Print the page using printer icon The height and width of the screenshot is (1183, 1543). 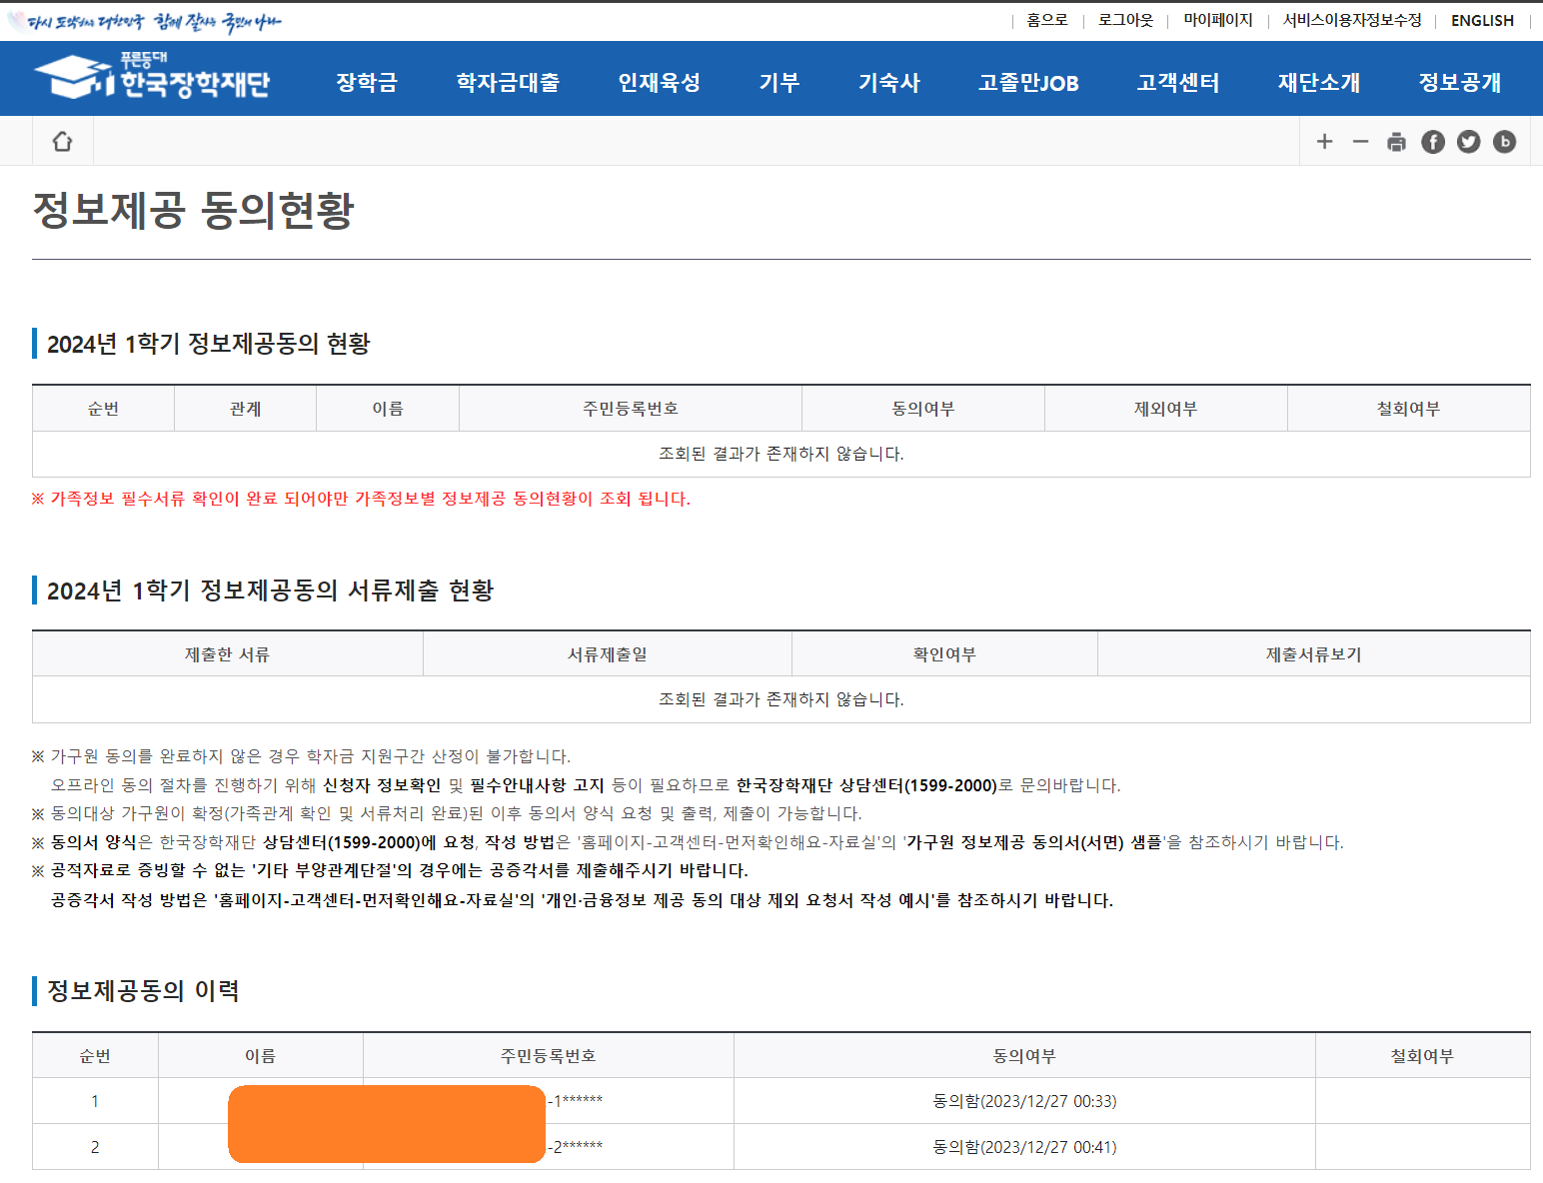(1396, 142)
